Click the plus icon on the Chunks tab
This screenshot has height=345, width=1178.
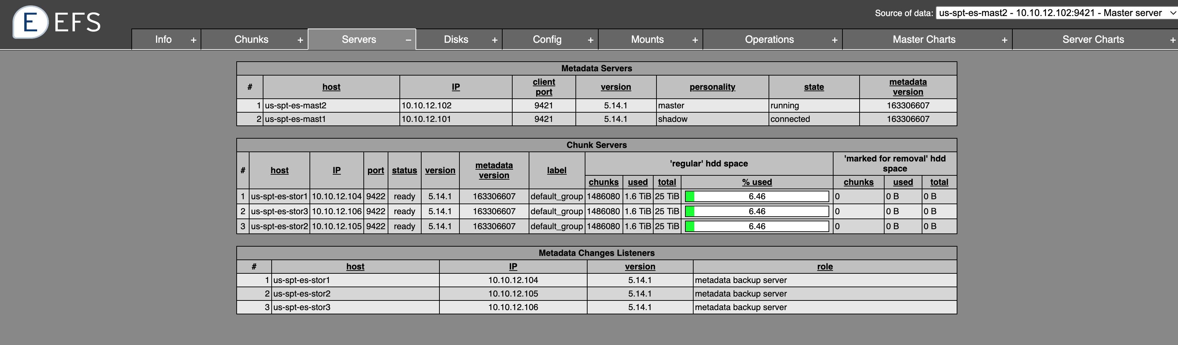coord(301,40)
